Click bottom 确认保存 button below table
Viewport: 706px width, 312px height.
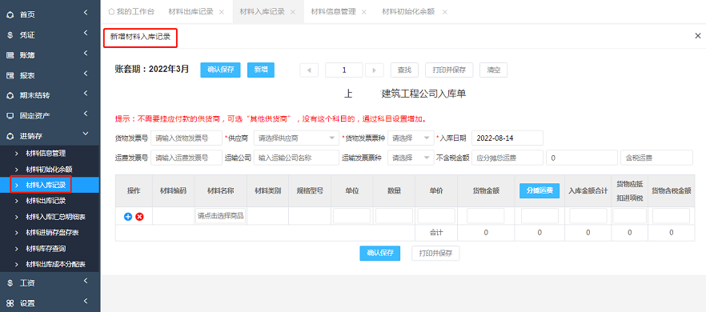pyautogui.click(x=380, y=253)
